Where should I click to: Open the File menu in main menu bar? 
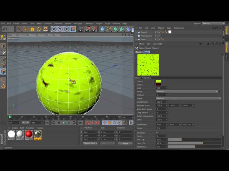click(x=3, y=24)
